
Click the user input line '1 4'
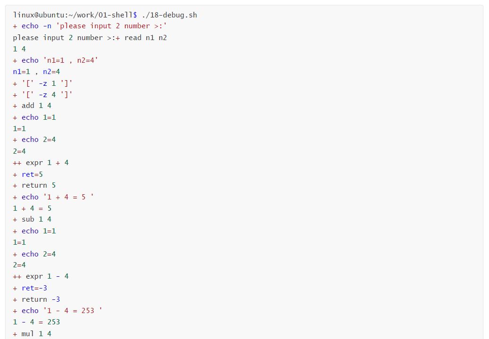tap(19, 49)
